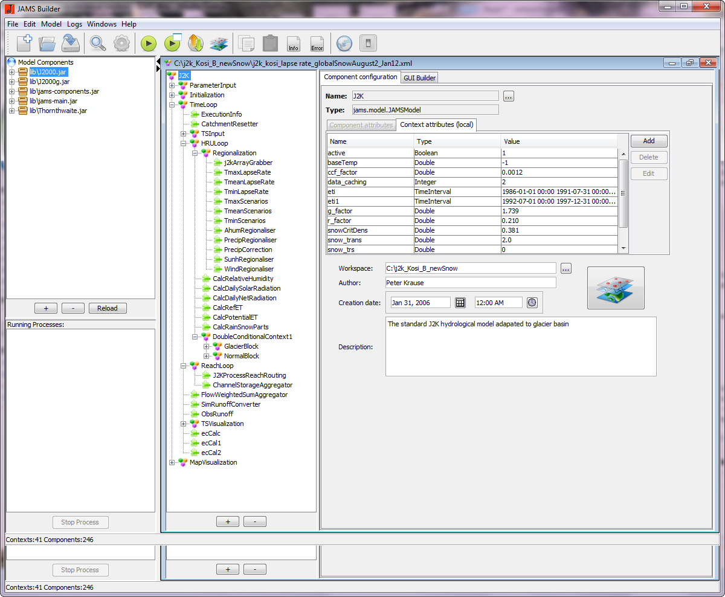
Task: Click the magnifier search icon in toolbar
Action: [98, 43]
